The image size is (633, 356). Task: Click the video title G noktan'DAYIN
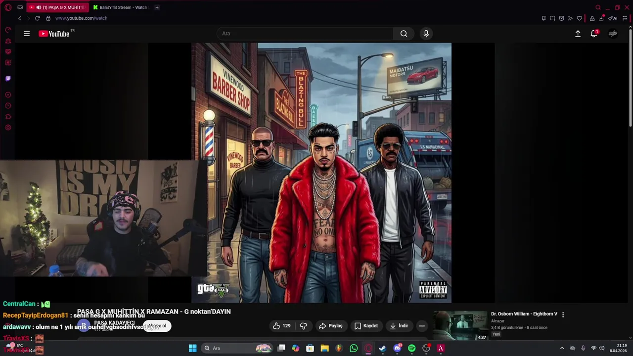point(154,311)
